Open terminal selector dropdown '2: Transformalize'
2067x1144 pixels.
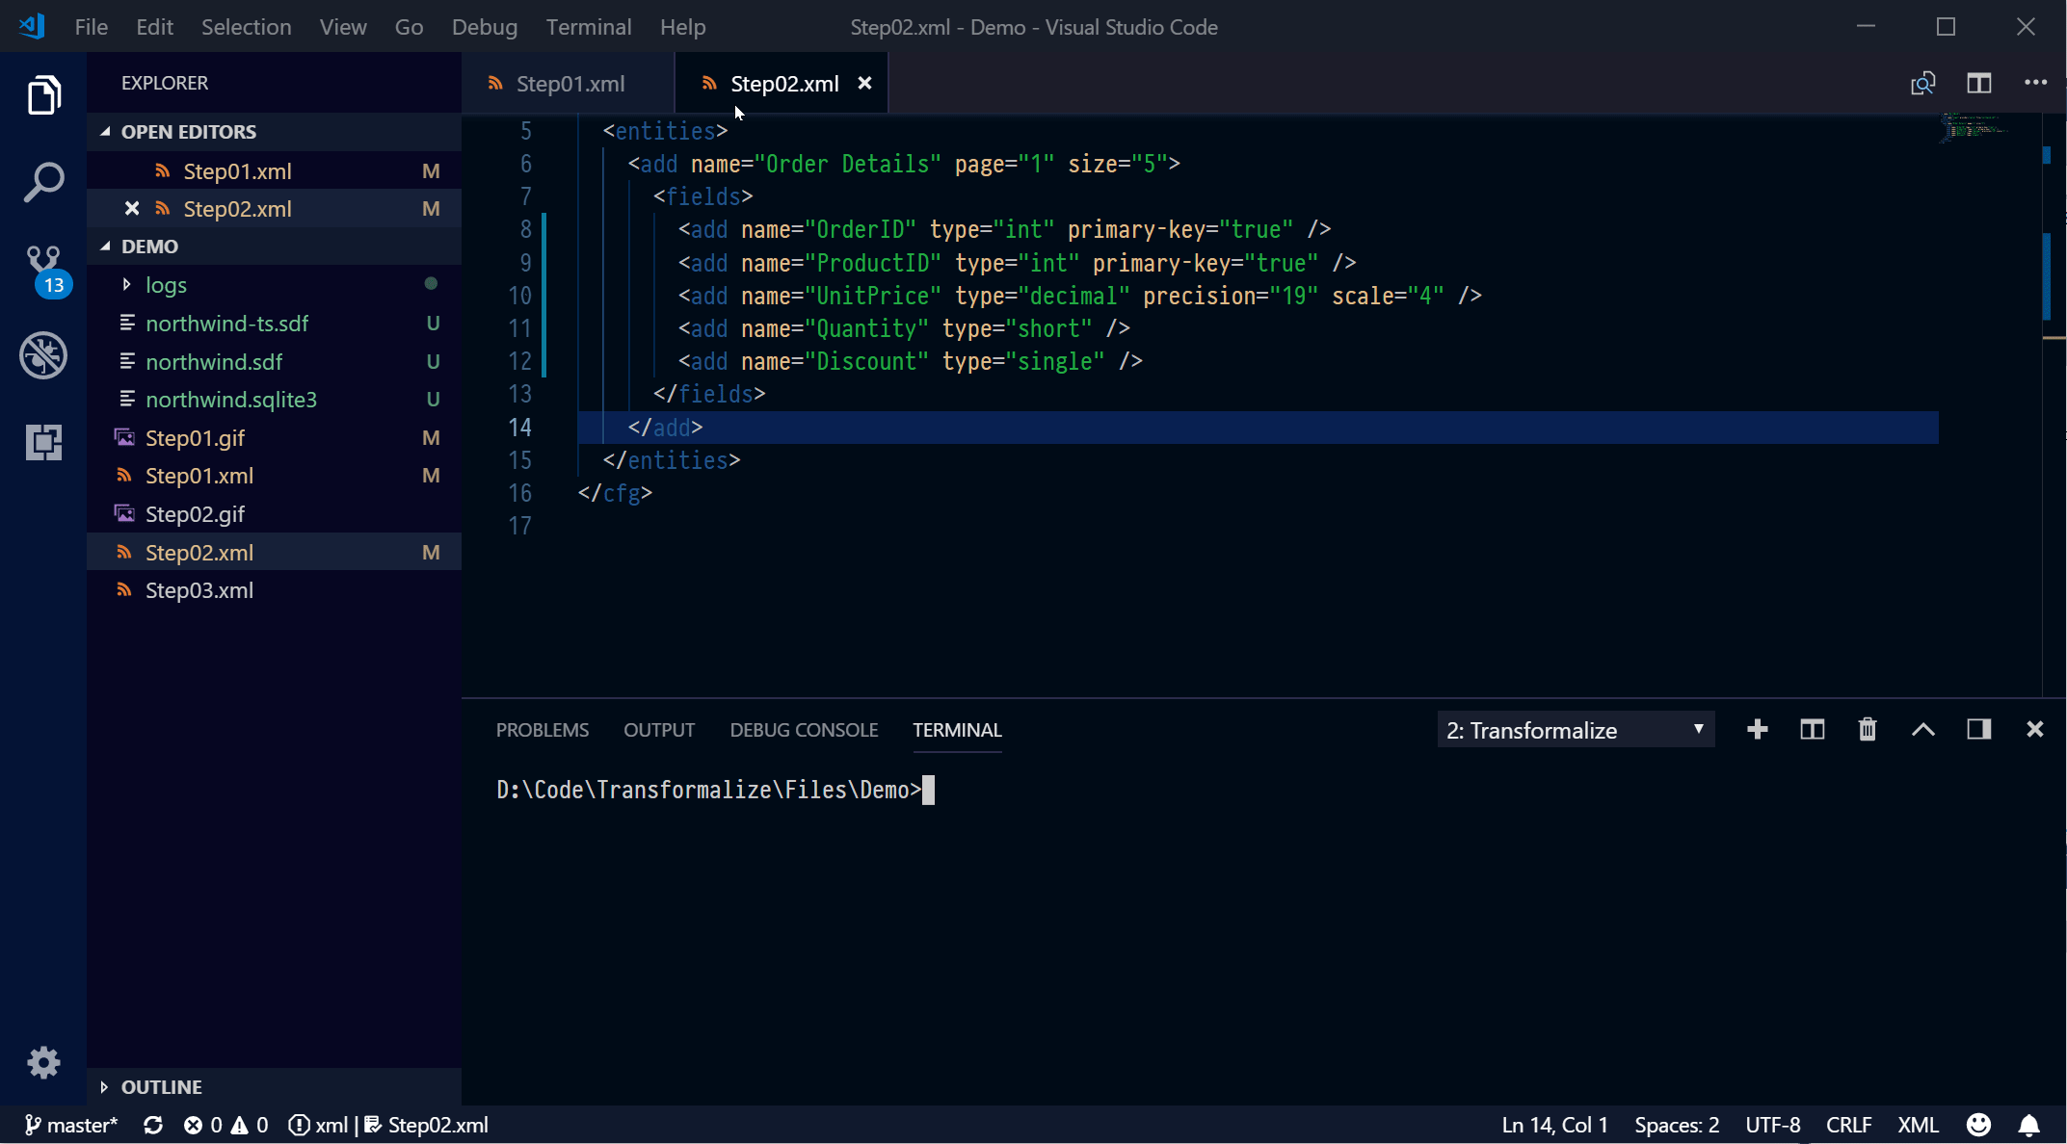click(1576, 730)
